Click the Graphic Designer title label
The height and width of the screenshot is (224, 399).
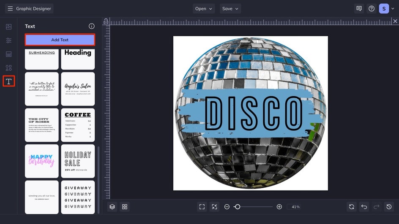(x=33, y=8)
